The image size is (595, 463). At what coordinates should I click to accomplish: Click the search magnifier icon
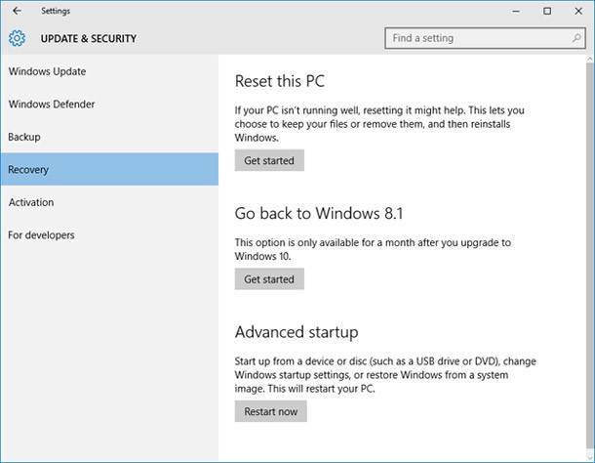coord(576,38)
